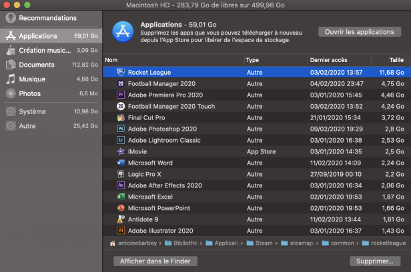This screenshot has width=411, height=272.
Task: Click the iMovie star icon
Action: [x=121, y=151]
